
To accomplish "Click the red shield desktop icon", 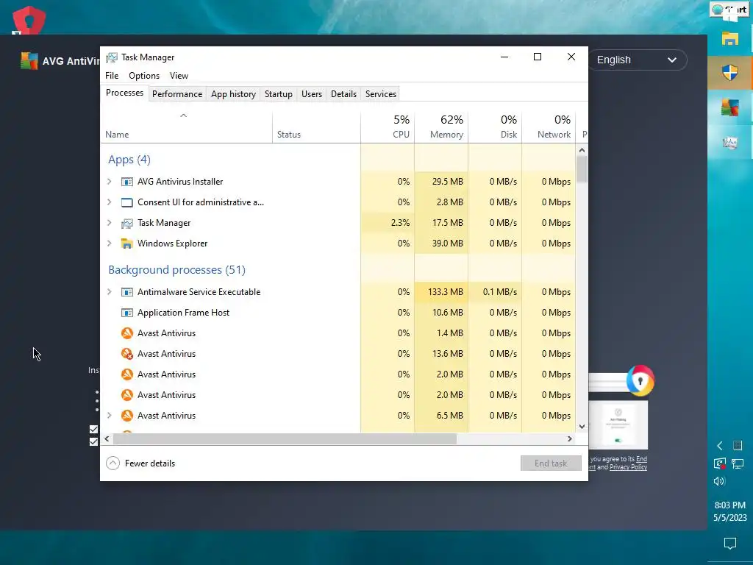I will point(29,21).
